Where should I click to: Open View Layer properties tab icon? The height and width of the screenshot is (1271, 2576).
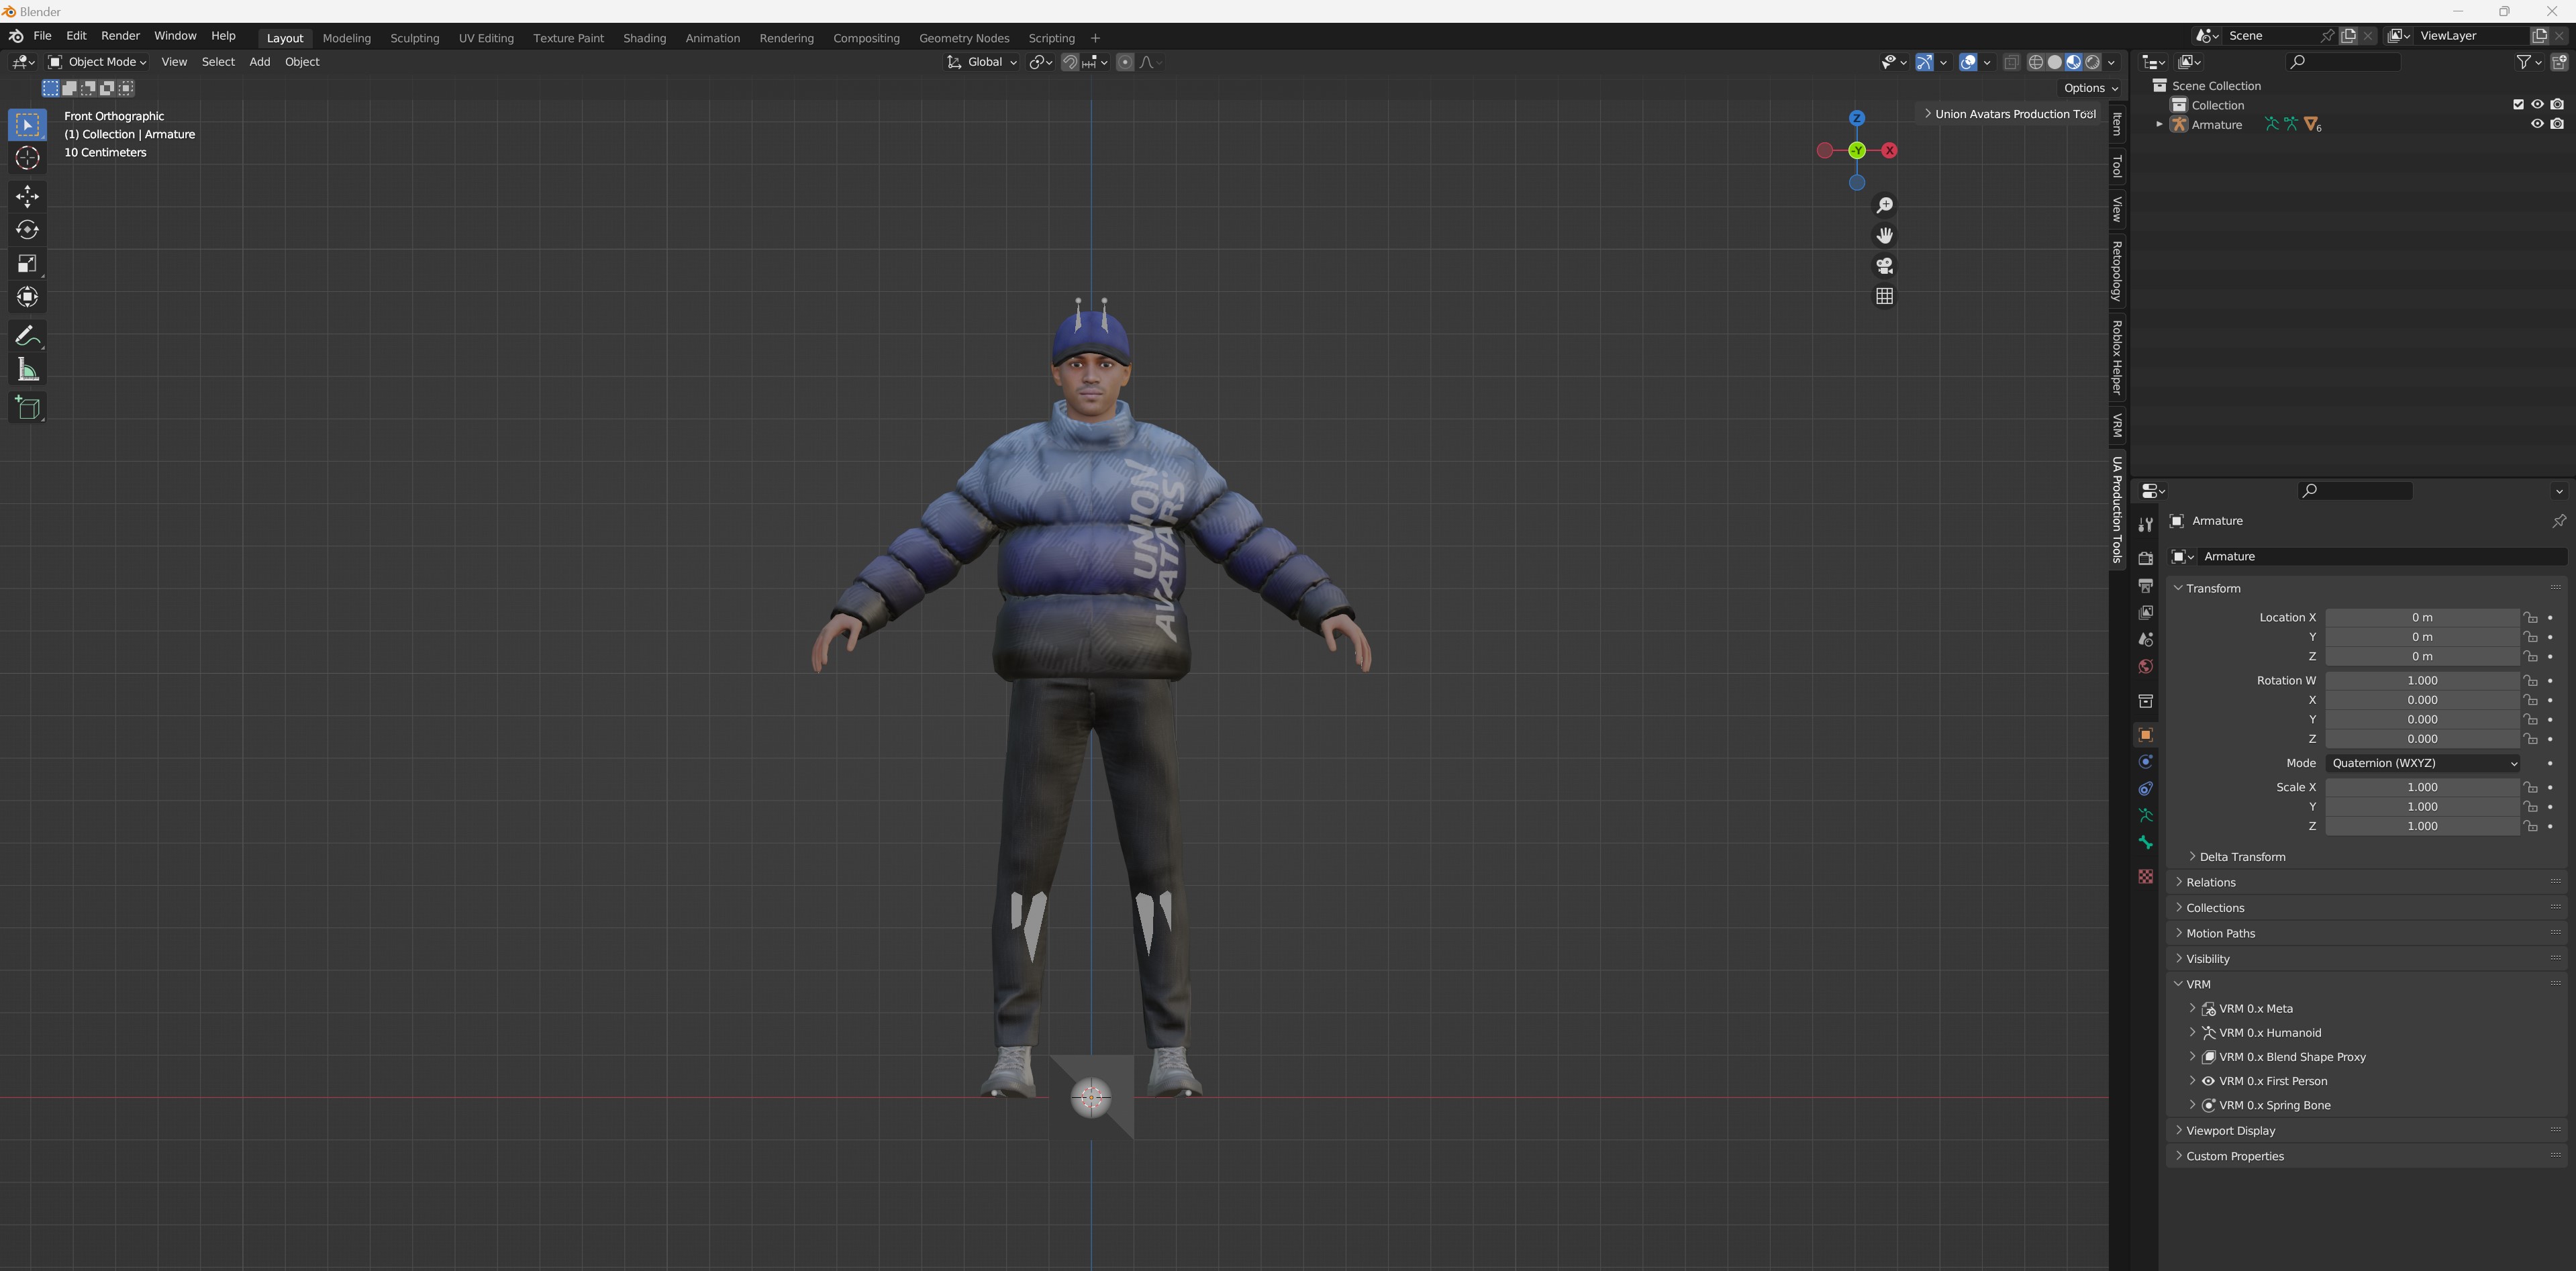point(2145,612)
